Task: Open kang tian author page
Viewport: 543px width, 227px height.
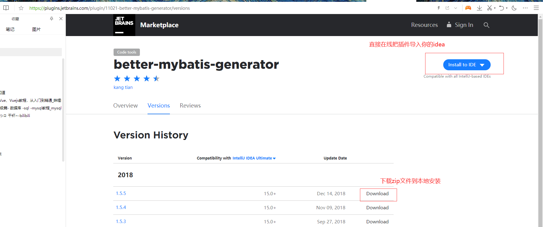Action: click(123, 87)
